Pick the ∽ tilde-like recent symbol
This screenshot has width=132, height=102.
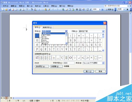(x=100, y=58)
